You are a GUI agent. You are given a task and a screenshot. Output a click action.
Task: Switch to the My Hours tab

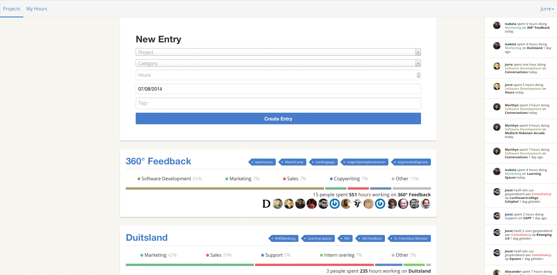[x=37, y=9]
